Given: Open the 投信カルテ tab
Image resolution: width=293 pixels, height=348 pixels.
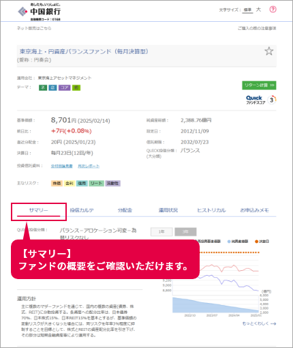Looking at the screenshot, I should (x=82, y=210).
